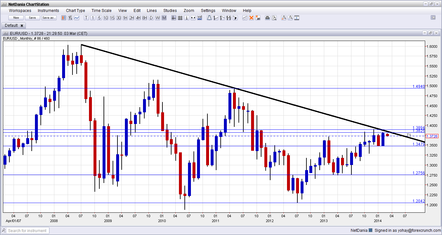Click the auto-scale fit chart control
442x235 pixels.
coord(297,18)
